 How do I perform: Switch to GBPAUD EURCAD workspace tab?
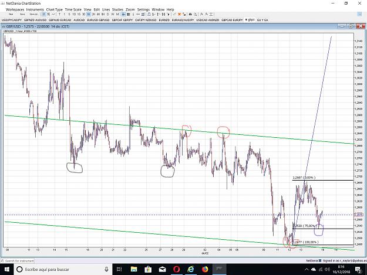pos(60,20)
